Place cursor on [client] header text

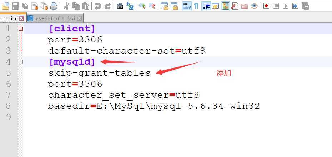tap(72, 29)
